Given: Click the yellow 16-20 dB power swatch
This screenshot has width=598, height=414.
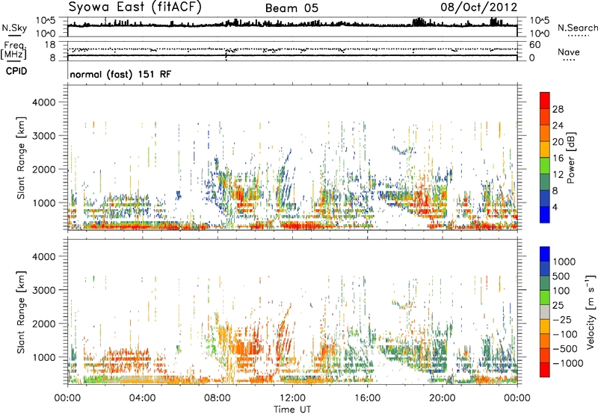Looking at the screenshot, I should click(x=545, y=149).
